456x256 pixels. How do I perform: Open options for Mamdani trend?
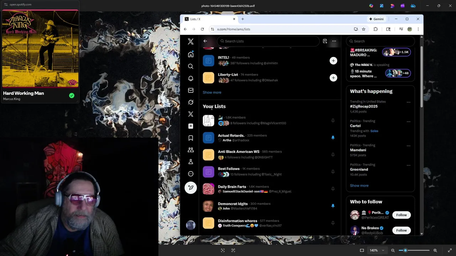click(x=409, y=146)
